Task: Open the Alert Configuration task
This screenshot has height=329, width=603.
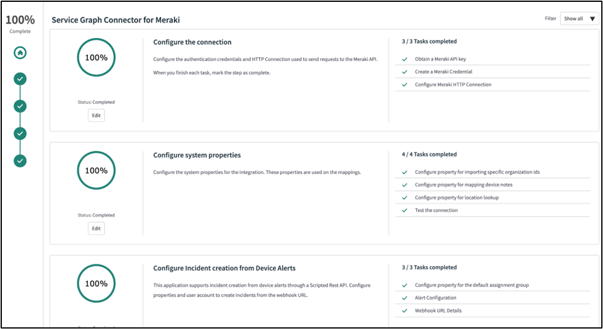Action: (x=435, y=298)
